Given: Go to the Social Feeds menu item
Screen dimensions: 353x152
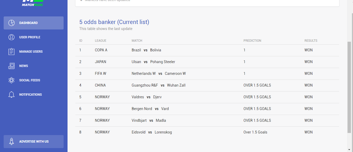Looking at the screenshot, I should (x=34, y=80).
